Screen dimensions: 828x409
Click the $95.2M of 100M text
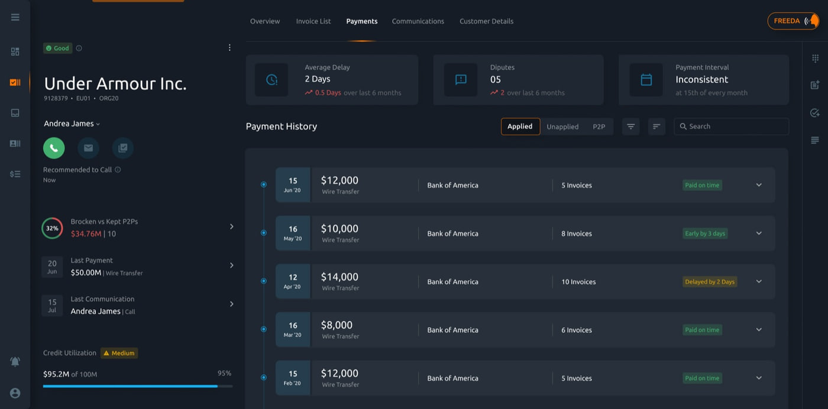click(x=70, y=374)
